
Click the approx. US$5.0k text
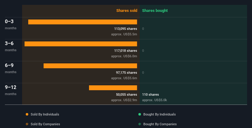pos(154,100)
